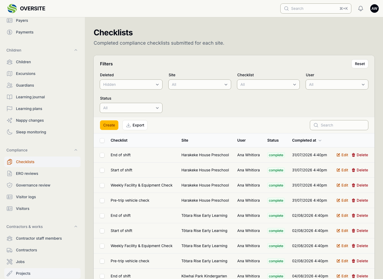Click the Checklist column header
The image size is (383, 279).
pyautogui.click(x=119, y=140)
